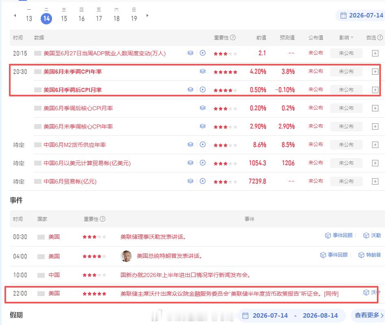The width and height of the screenshot is (385, 325).
Task: Open 中国6月M2货币供应年率 link
Action: 74,145
